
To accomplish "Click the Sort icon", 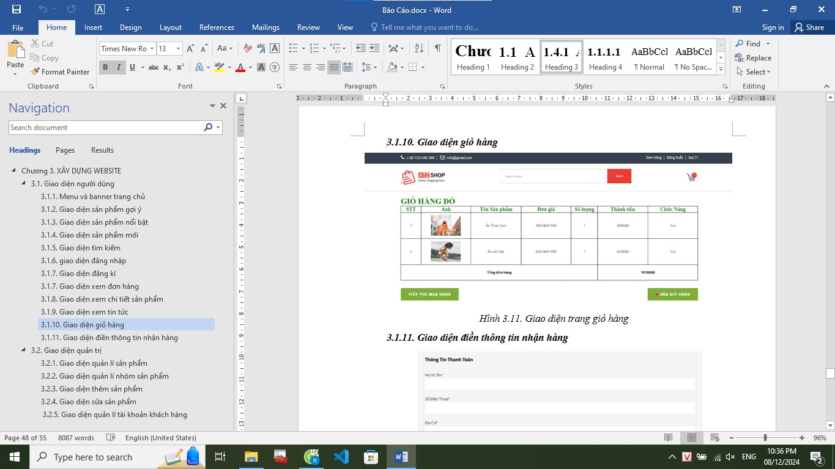I will pos(419,48).
